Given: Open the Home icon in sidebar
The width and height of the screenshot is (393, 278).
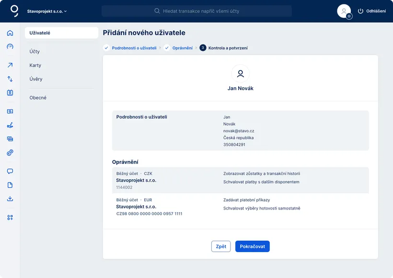Looking at the screenshot, I should pyautogui.click(x=10, y=33).
